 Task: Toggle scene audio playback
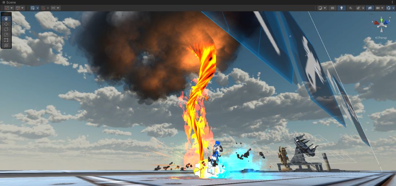click(x=351, y=8)
